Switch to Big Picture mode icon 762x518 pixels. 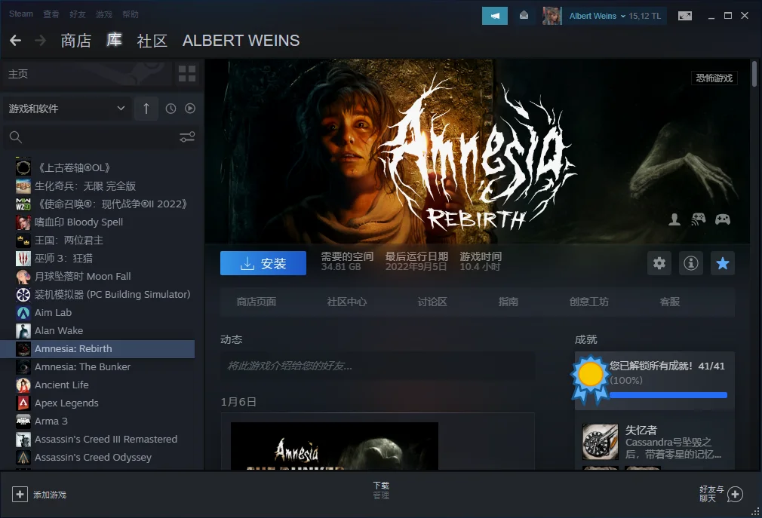[685, 16]
